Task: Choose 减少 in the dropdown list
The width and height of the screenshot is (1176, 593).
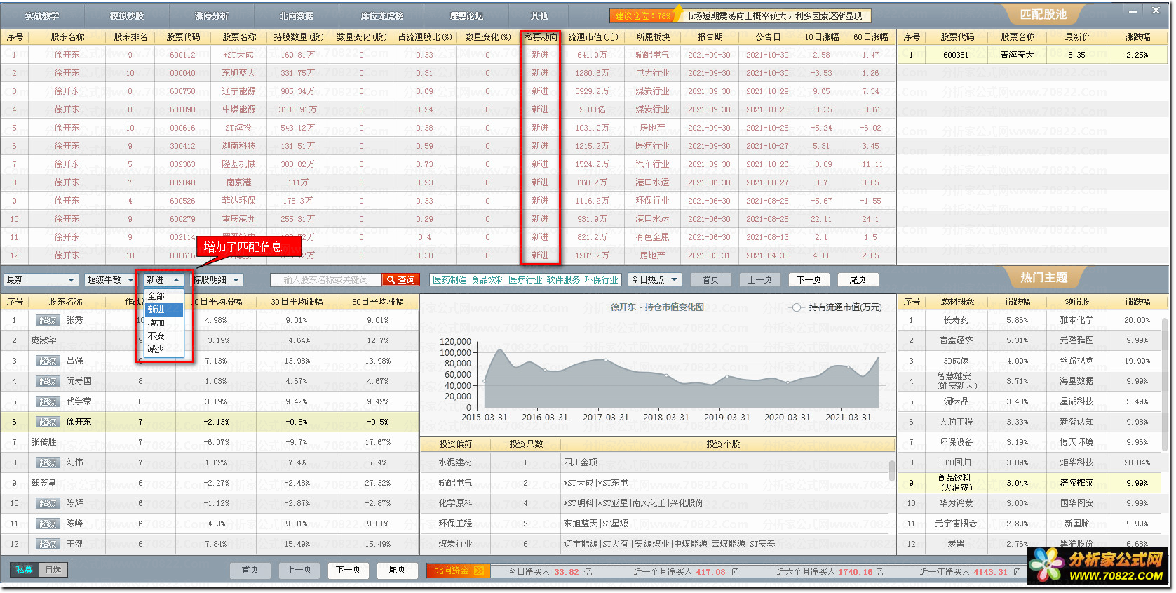Action: (163, 349)
